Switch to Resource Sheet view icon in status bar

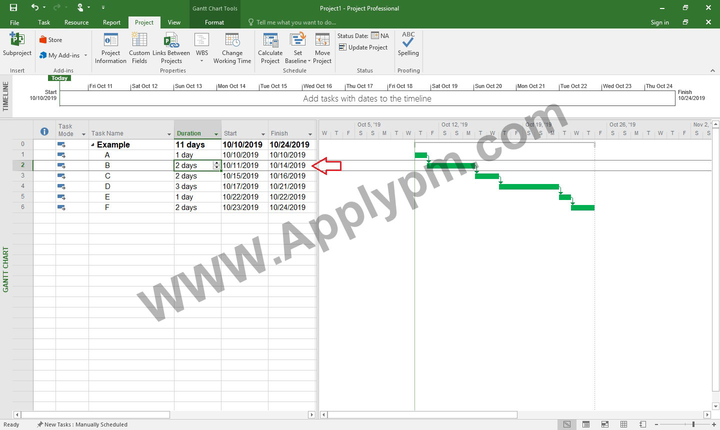point(624,424)
